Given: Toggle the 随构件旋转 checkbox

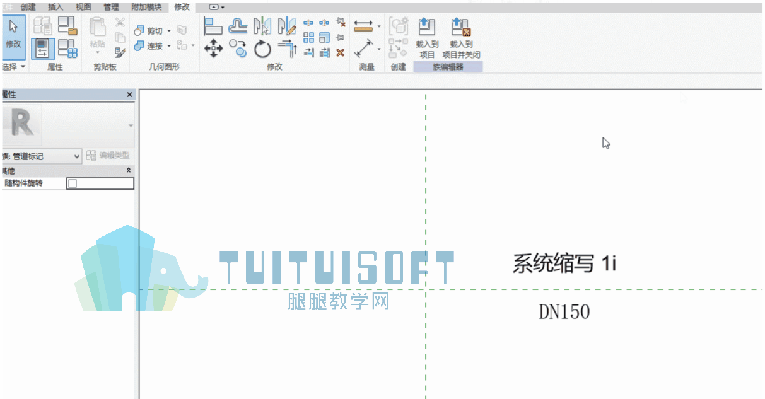Looking at the screenshot, I should (72, 183).
